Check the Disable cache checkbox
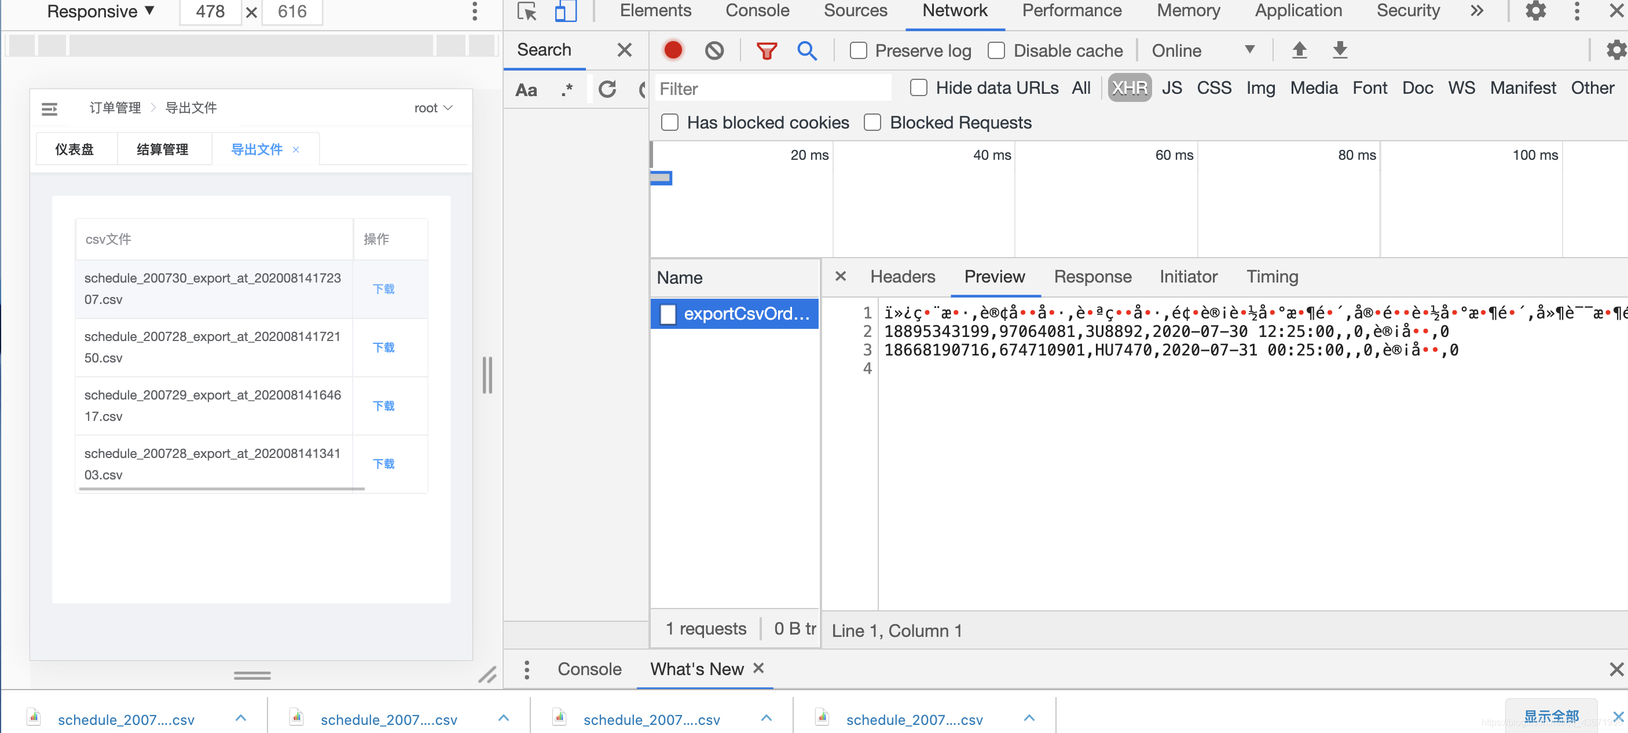1628x733 pixels. (x=996, y=50)
